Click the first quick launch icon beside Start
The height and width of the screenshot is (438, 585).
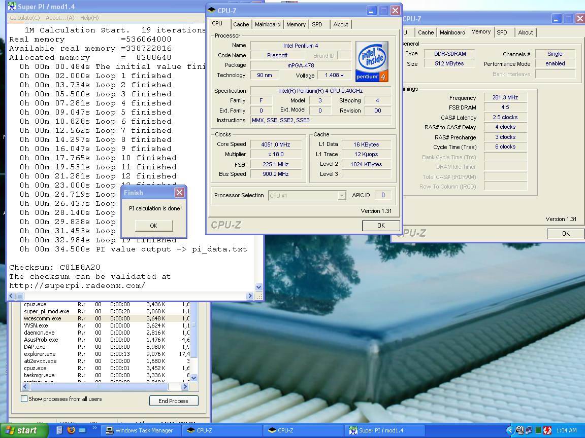tap(59, 430)
